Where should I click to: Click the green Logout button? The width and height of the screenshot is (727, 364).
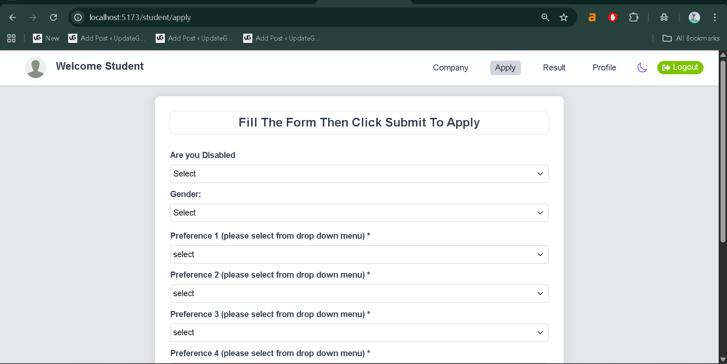click(x=680, y=67)
